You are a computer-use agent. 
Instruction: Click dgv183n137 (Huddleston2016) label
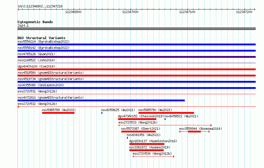point(153,141)
